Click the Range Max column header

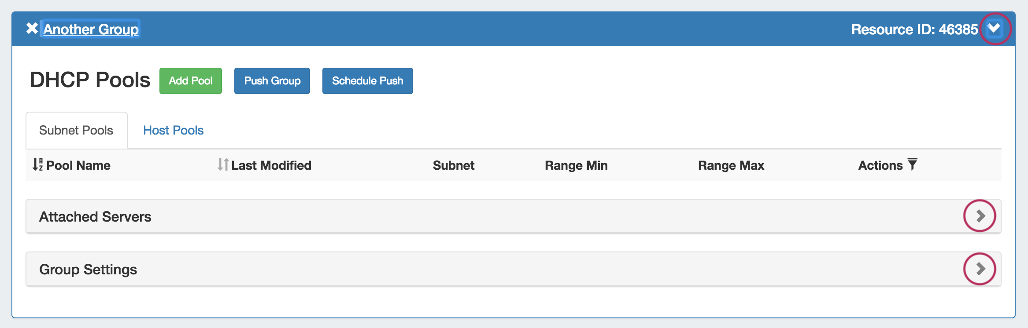pos(731,165)
